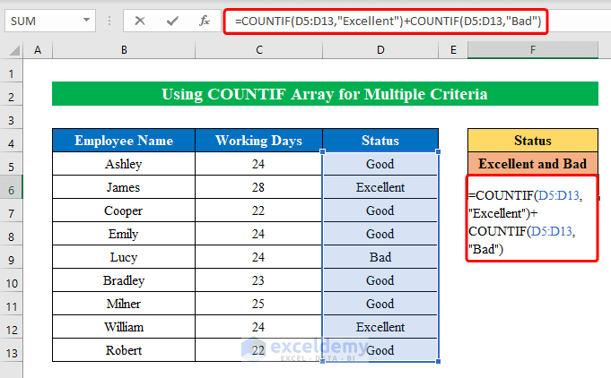This screenshot has height=378, width=611.
Task: Click the yellow Status header in column F
Action: pyautogui.click(x=533, y=141)
